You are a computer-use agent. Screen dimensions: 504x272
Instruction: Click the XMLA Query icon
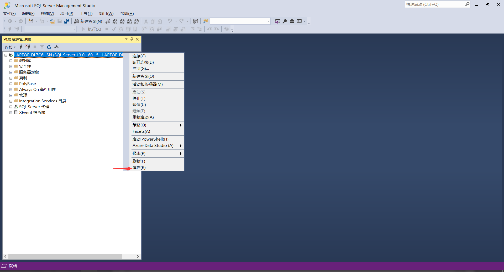click(129, 21)
